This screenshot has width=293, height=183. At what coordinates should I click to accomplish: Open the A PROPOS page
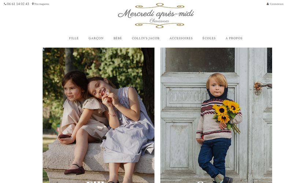234,38
